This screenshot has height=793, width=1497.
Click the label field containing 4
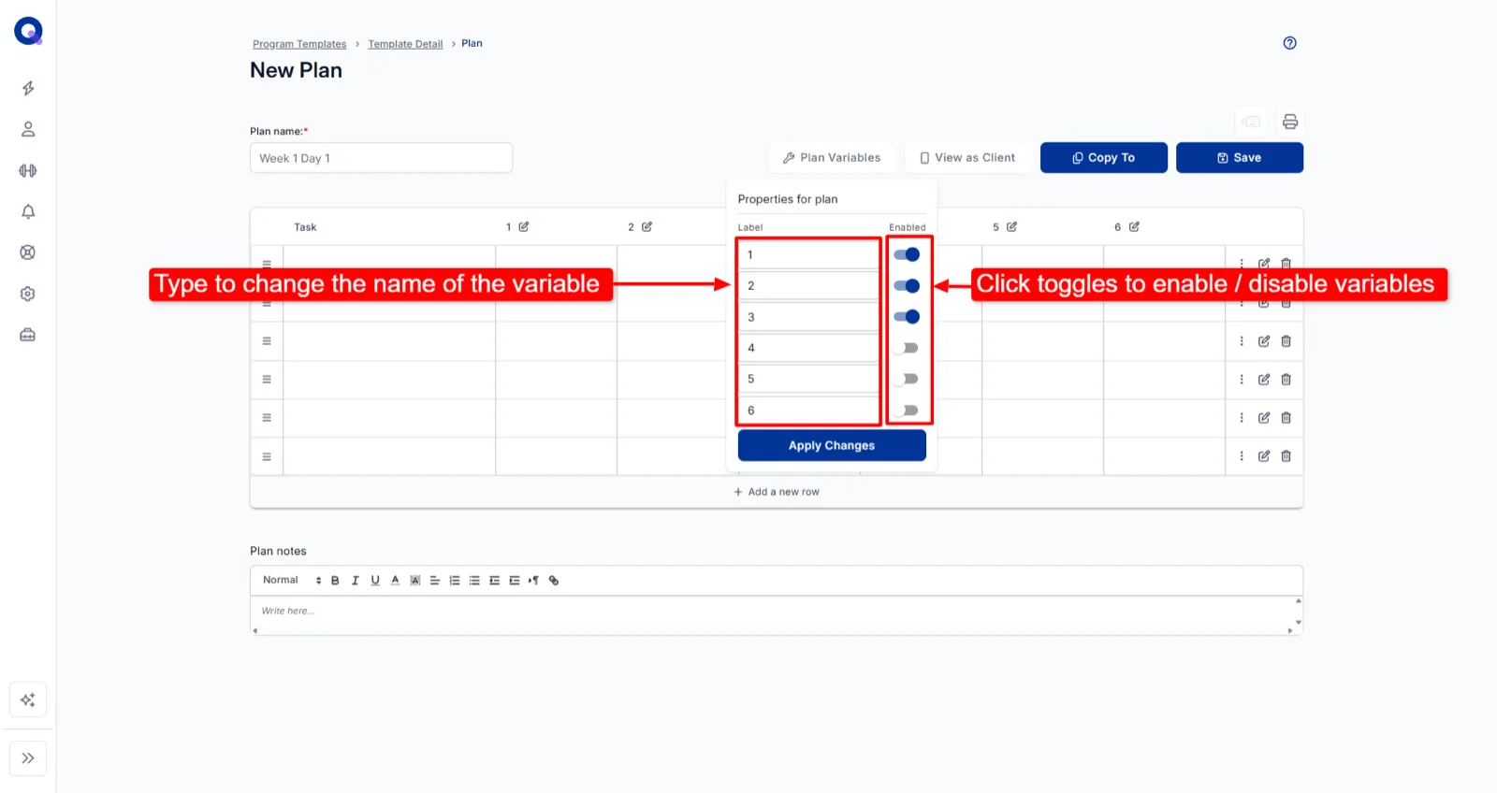click(808, 348)
